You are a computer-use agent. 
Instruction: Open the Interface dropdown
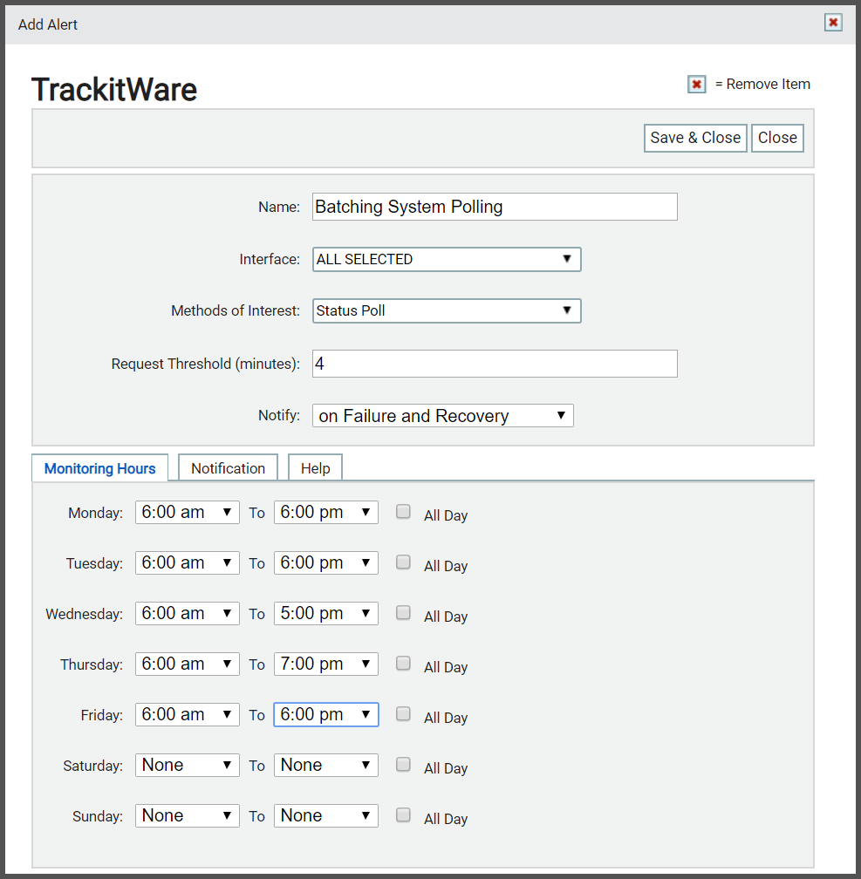(x=447, y=260)
